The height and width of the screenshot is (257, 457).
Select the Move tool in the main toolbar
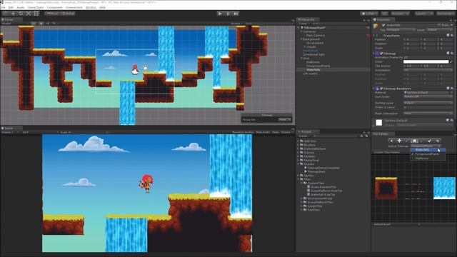13,14
